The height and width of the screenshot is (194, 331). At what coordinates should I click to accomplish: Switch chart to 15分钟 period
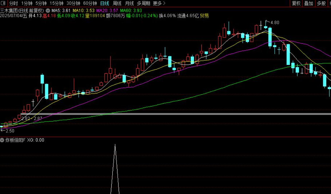pyautogui.click(x=57, y=4)
